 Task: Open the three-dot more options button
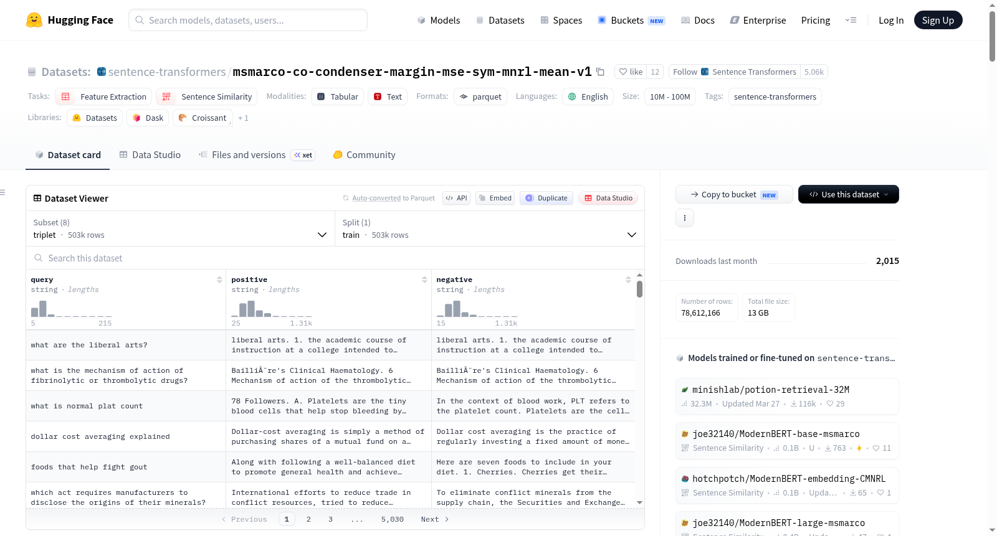(685, 218)
